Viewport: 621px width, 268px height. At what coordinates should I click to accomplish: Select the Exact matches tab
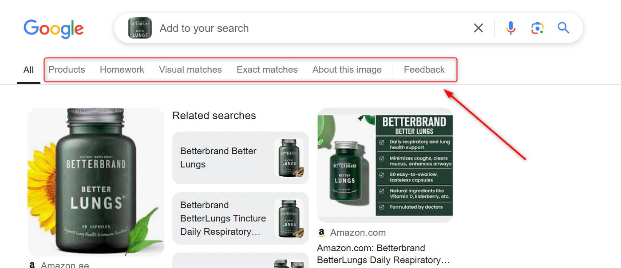click(x=267, y=69)
